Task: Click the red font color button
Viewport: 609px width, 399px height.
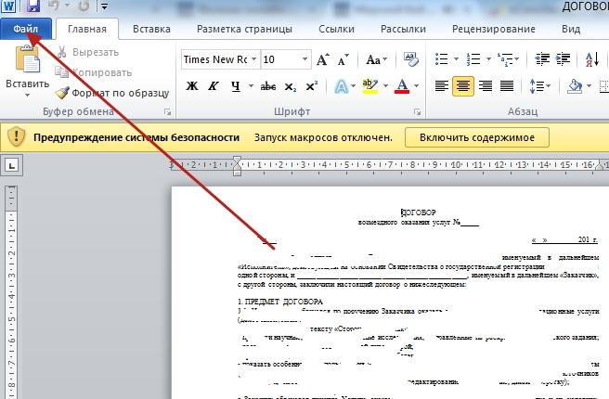Action: [402, 86]
